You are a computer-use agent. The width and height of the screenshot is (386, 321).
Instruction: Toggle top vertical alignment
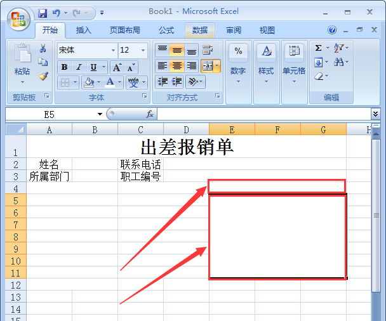click(163, 50)
